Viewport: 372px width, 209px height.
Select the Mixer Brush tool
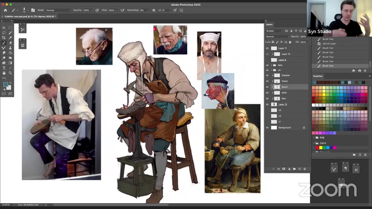click(4, 48)
